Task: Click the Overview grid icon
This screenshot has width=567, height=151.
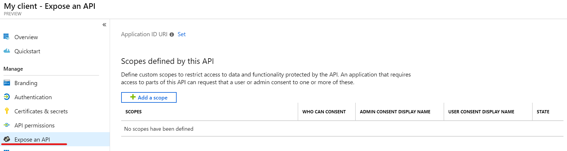Action: 6,37
